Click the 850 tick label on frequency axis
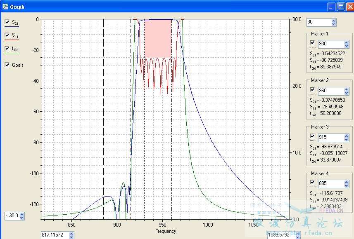354x239 pixels. pyautogui.click(x=71, y=225)
